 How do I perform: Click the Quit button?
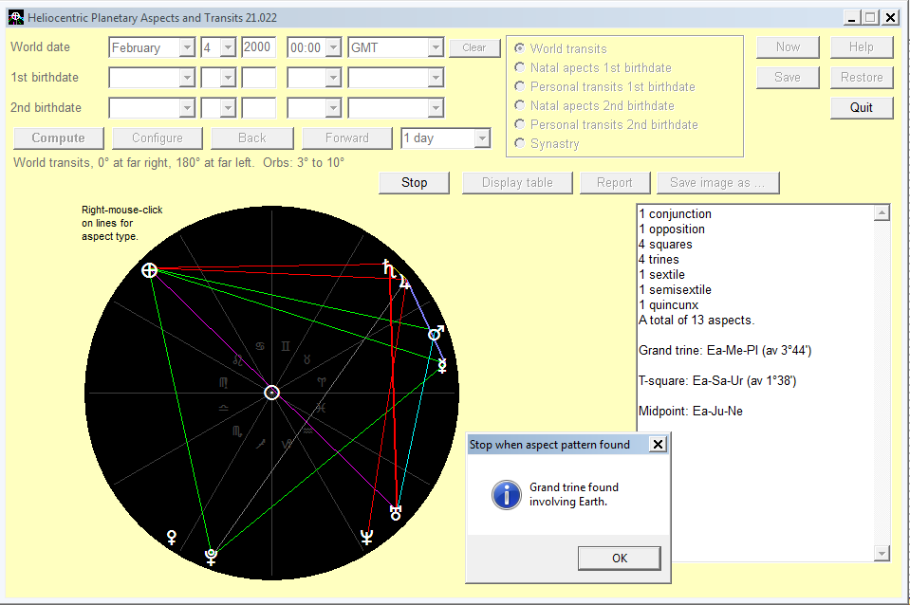862,107
